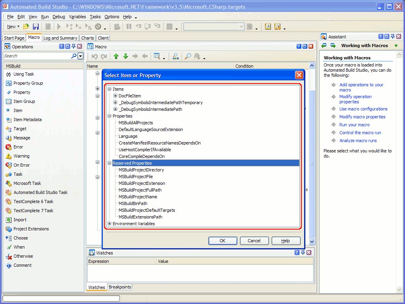Click the Replace A-B icon in Macro toolbar
Image resolution: width=405 pixels, height=304 pixels.
176,56
